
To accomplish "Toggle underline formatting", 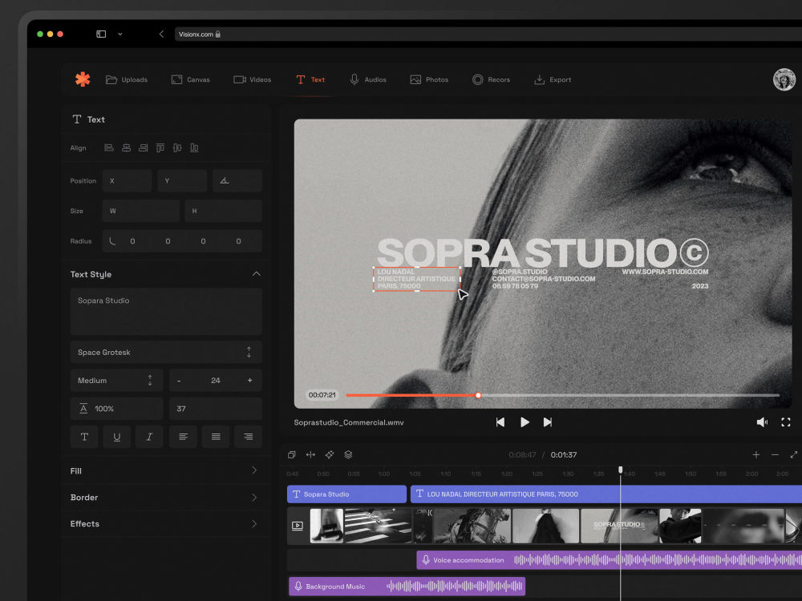I will [116, 437].
